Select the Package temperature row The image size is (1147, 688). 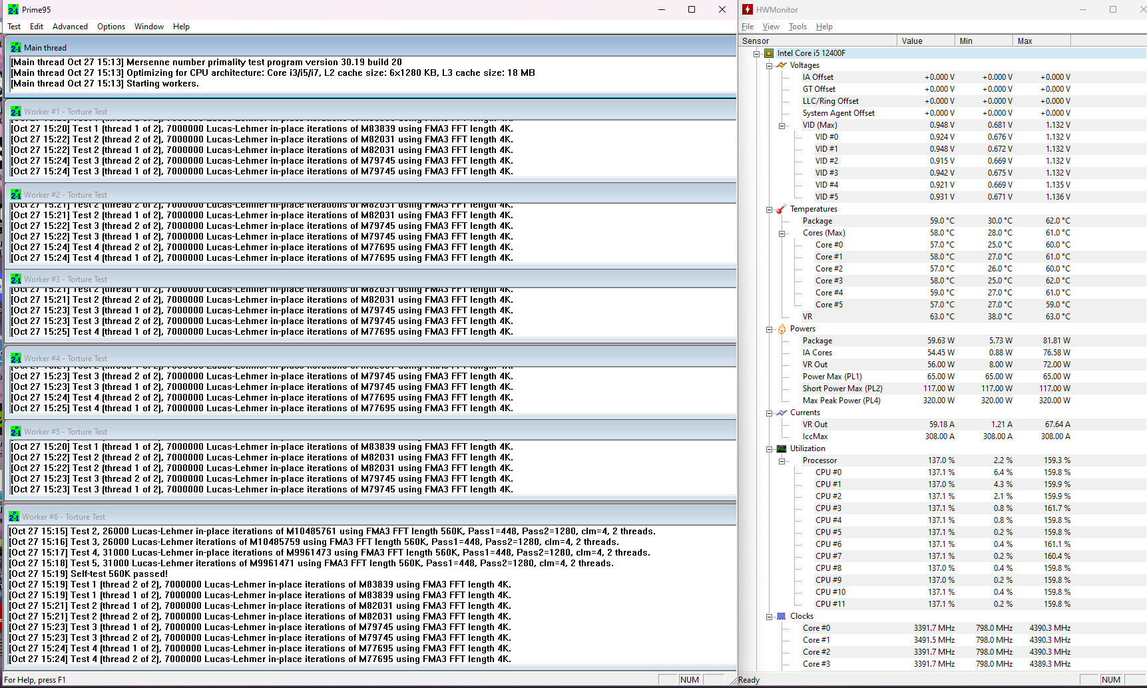pyautogui.click(x=936, y=221)
